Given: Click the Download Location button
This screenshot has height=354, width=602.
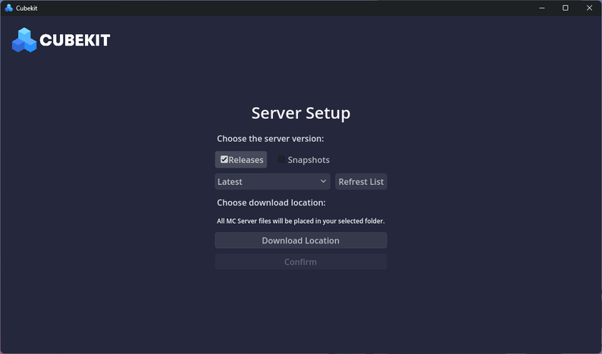Looking at the screenshot, I should click(x=300, y=240).
